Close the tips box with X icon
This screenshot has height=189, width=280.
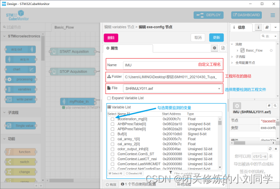pyautogui.click(x=276, y=149)
